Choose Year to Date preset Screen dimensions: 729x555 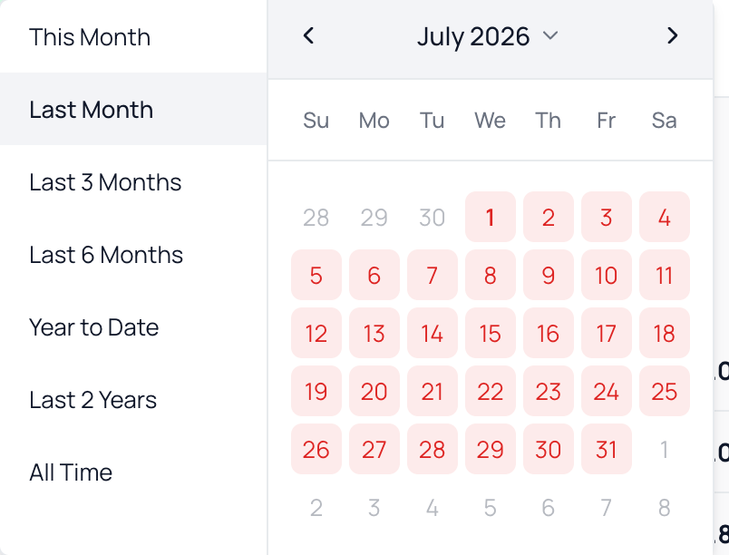(x=133, y=326)
